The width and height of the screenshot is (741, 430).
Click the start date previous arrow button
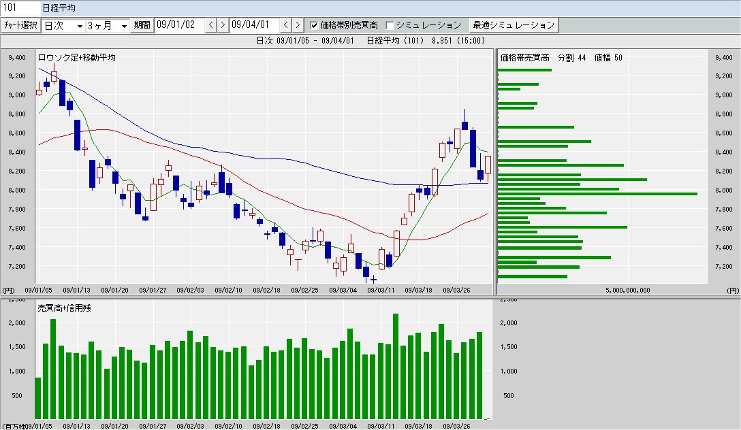point(211,25)
